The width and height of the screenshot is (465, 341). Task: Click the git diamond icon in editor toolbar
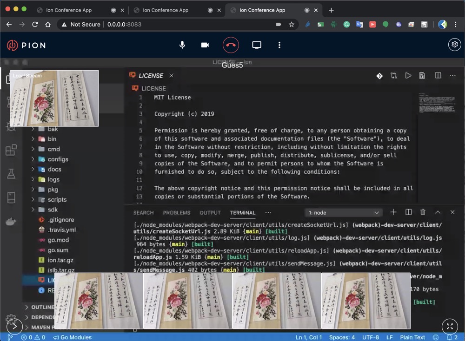pyautogui.click(x=379, y=76)
